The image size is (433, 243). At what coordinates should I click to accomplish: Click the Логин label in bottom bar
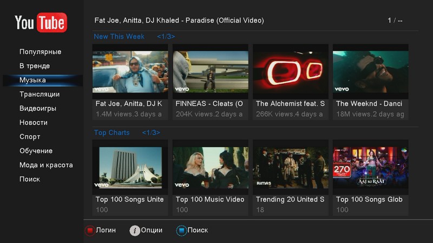(106, 230)
